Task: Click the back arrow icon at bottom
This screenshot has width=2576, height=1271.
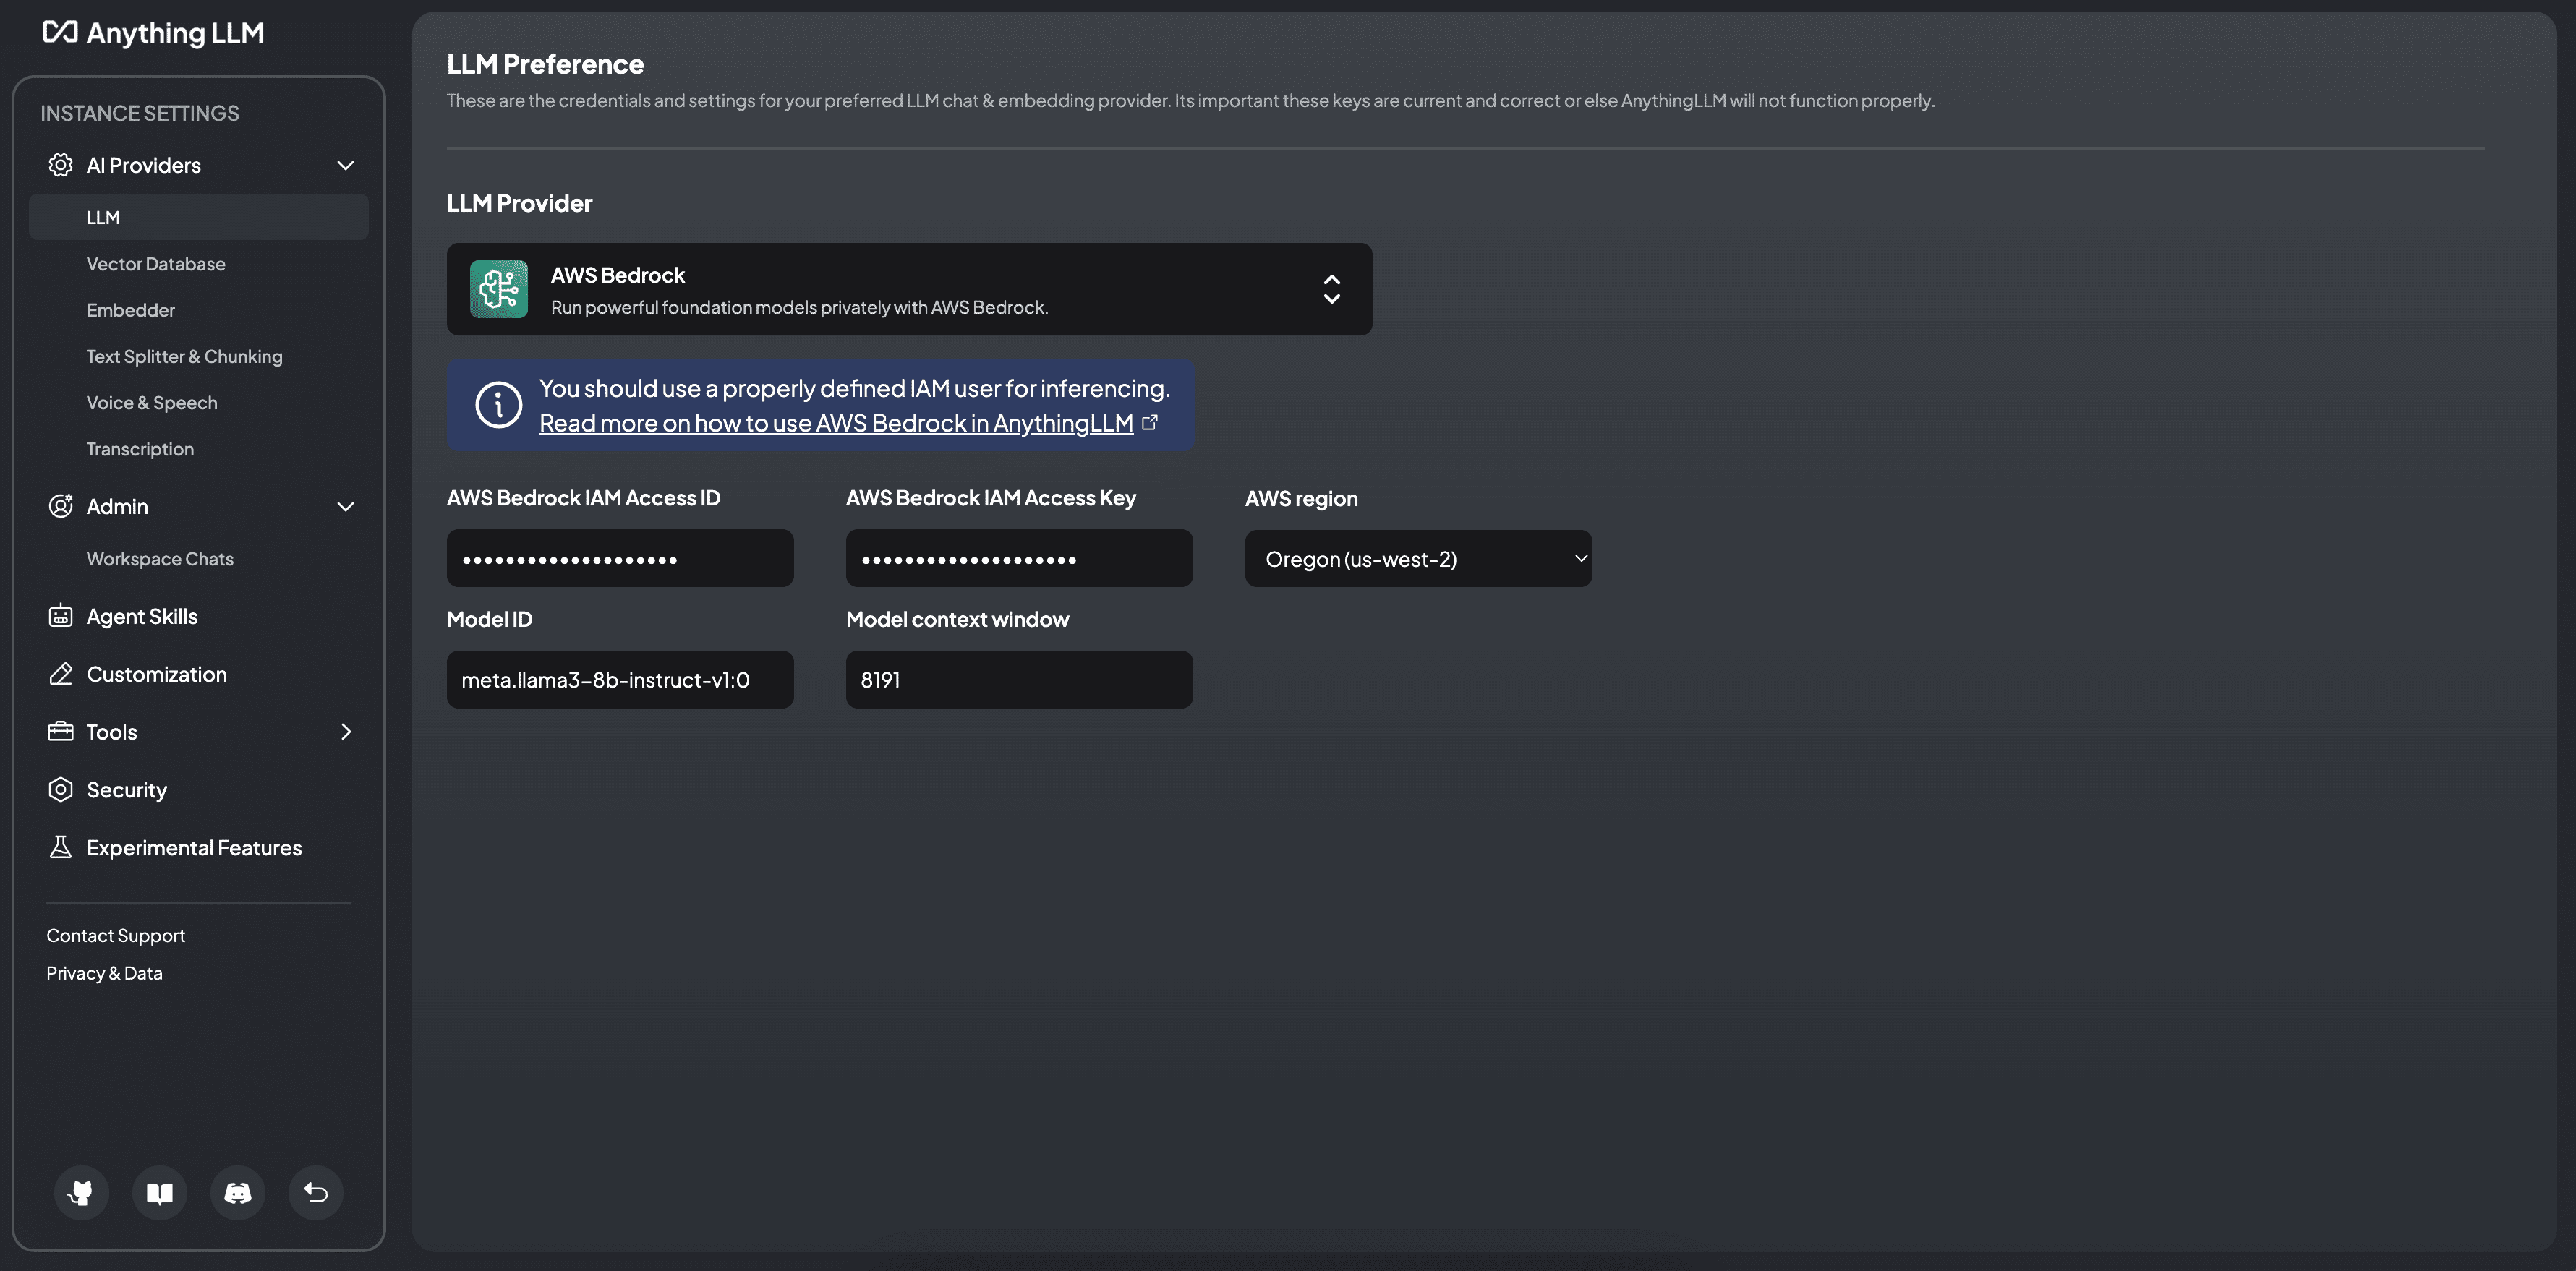Action: (x=315, y=1192)
